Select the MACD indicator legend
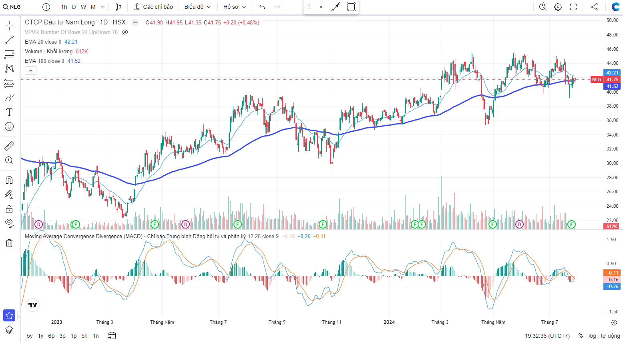Viewport: 623px width, 343px height. (x=152, y=236)
